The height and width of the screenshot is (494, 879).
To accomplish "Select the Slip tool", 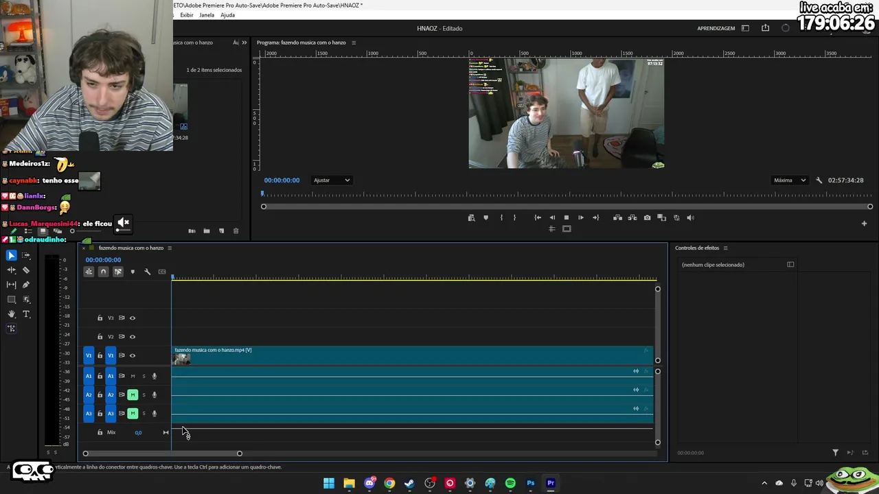I will click(12, 285).
